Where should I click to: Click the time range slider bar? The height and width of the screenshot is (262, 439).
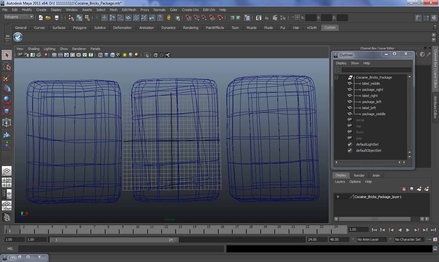[114, 240]
